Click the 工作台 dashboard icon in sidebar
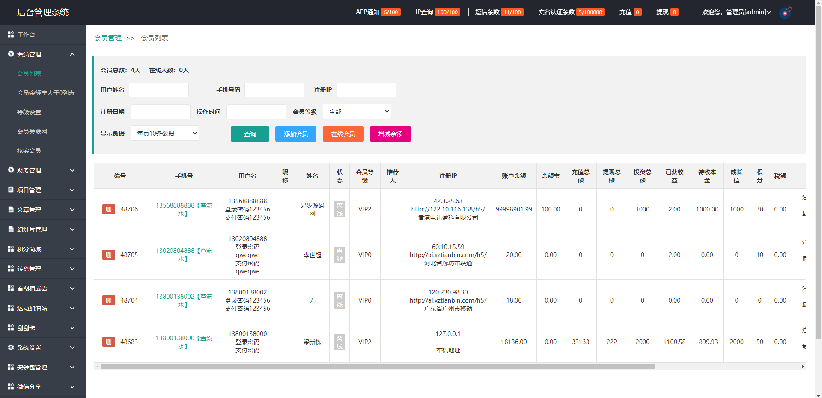Viewport: 822px width, 398px height. click(11, 34)
